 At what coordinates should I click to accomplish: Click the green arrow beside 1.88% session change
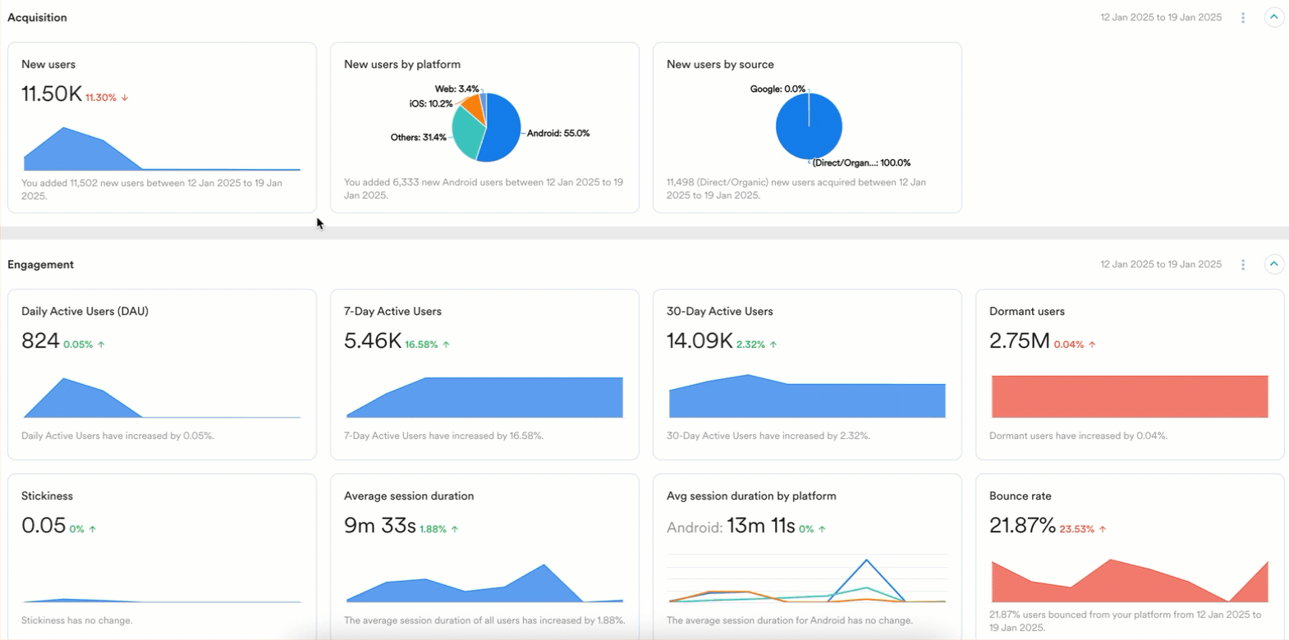tap(455, 529)
